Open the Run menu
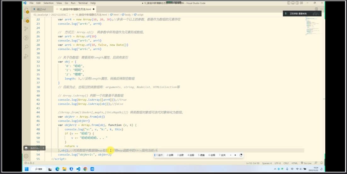This screenshot has width=347, height=174. pos(73,3)
